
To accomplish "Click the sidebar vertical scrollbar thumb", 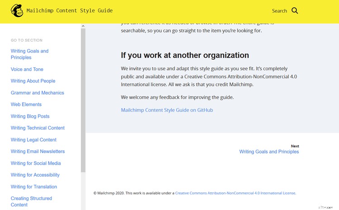I will pyautogui.click(x=83, y=100).
